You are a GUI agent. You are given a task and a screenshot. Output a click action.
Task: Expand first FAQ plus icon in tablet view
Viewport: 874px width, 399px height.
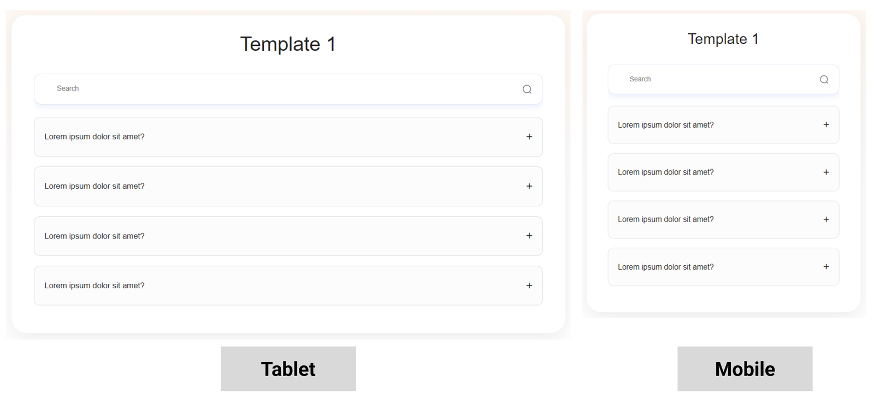[529, 137]
